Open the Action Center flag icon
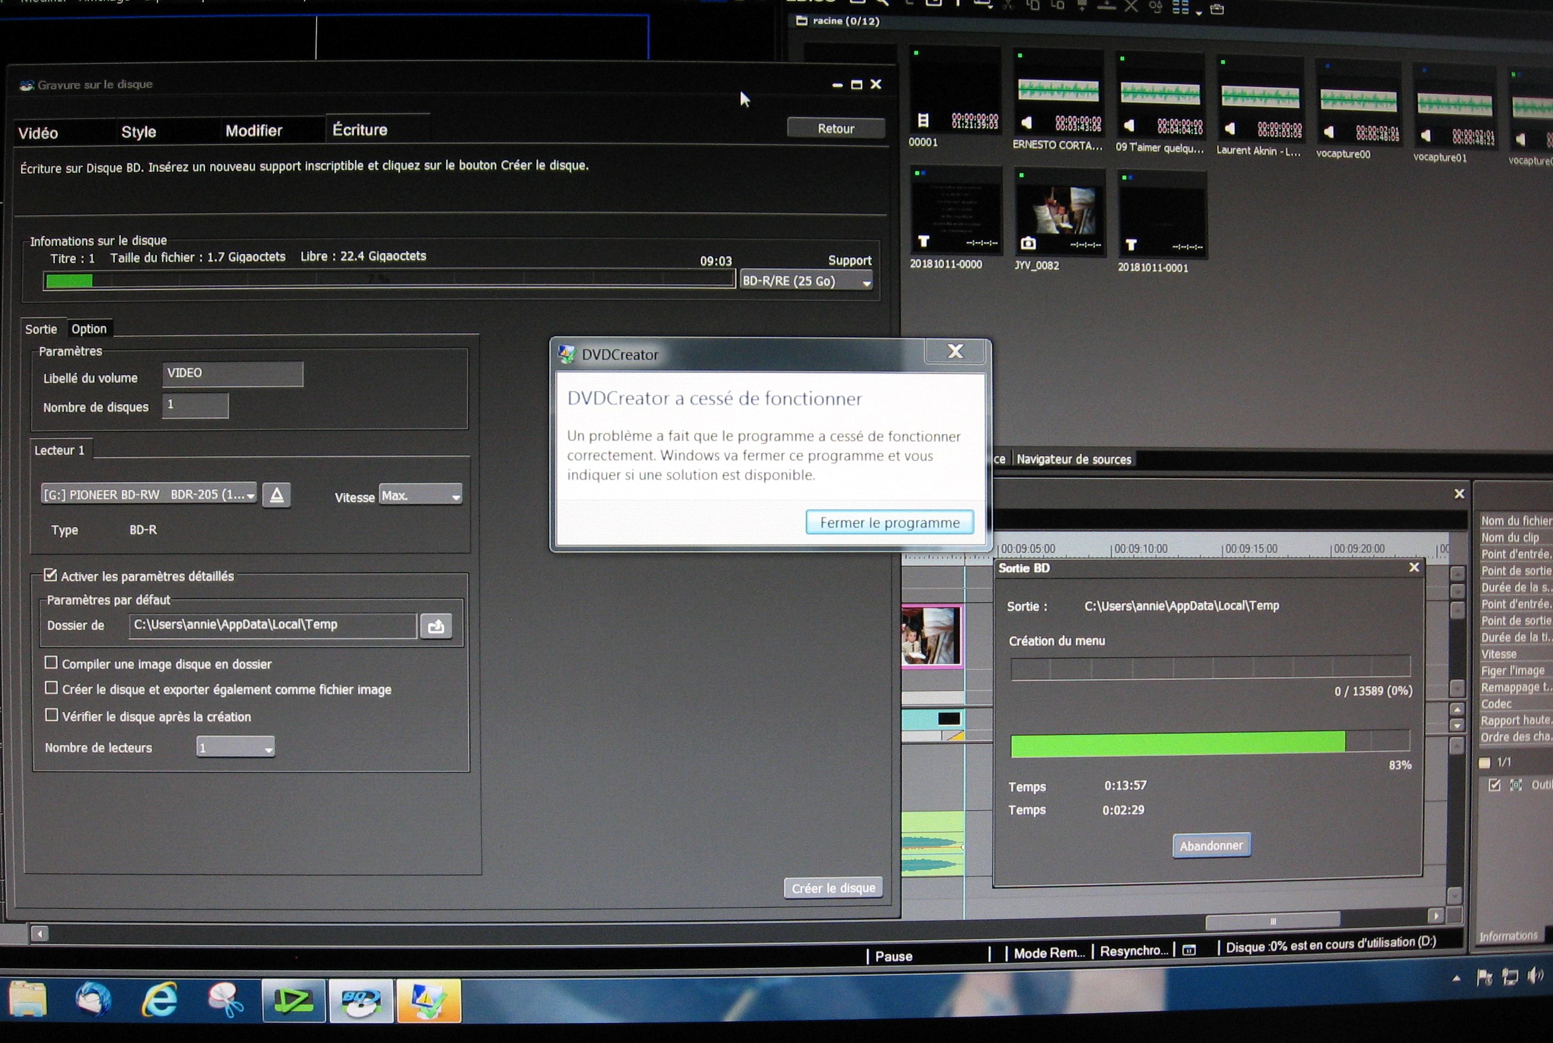Viewport: 1553px width, 1043px height. tap(1484, 977)
